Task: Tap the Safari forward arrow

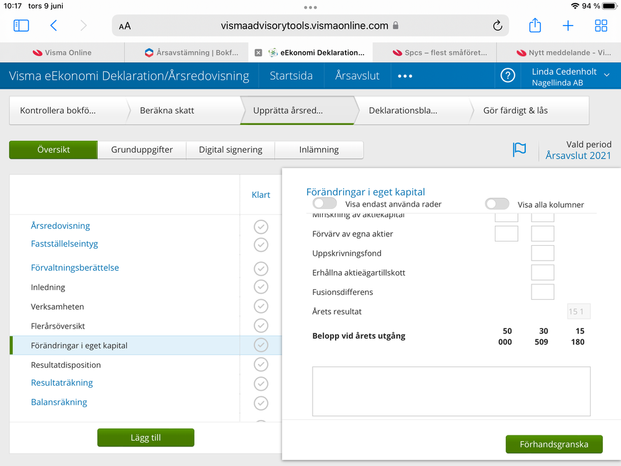Action: point(83,26)
